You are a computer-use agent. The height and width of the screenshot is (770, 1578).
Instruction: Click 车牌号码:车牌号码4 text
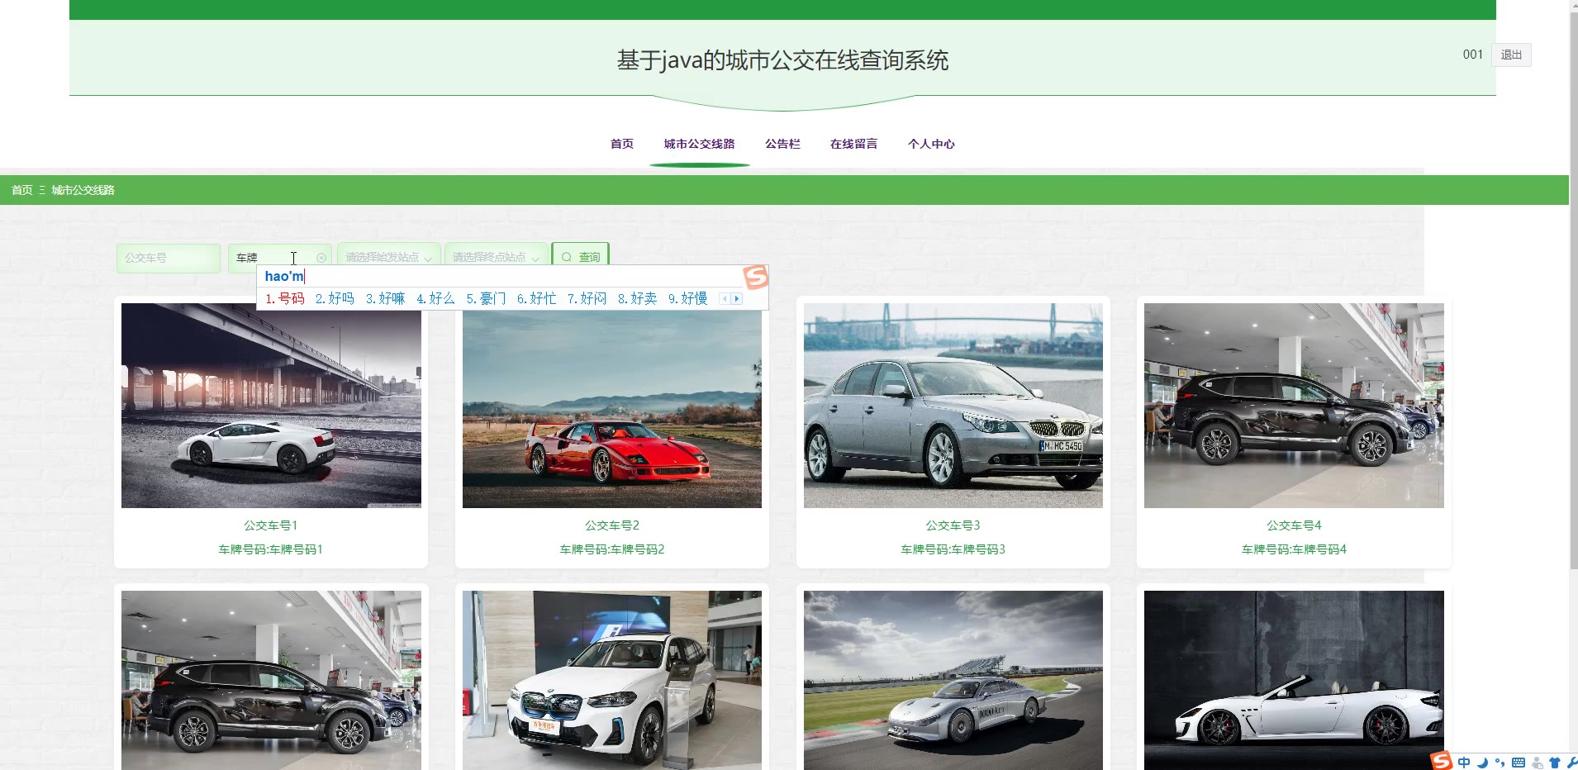1294,549
